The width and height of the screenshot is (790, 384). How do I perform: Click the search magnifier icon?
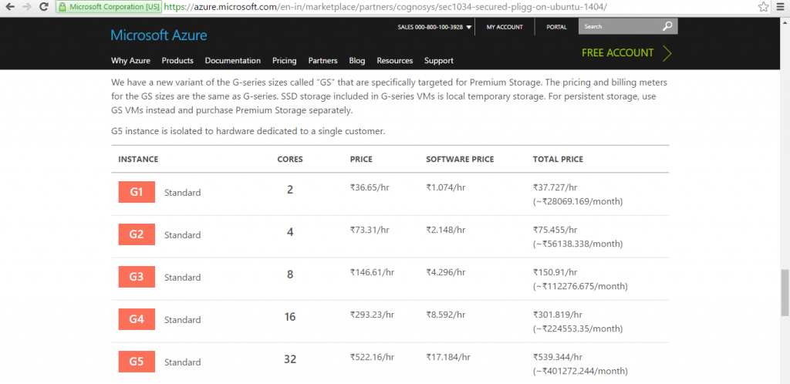(x=668, y=27)
